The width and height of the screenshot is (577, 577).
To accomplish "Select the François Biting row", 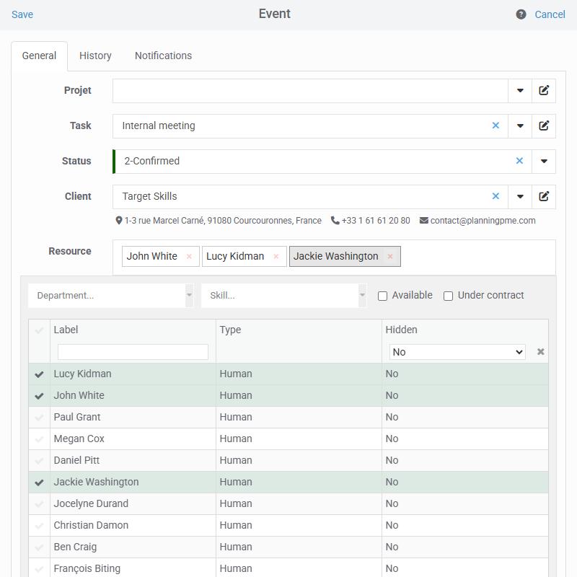I will (x=288, y=568).
